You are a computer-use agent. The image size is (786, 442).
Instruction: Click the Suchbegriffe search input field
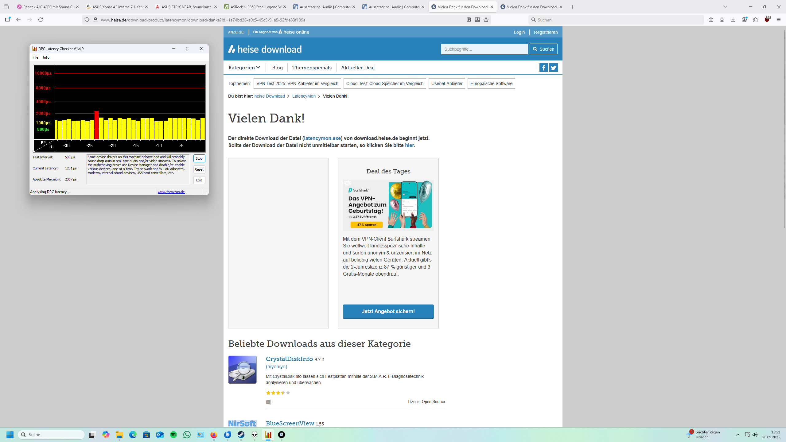tap(484, 49)
